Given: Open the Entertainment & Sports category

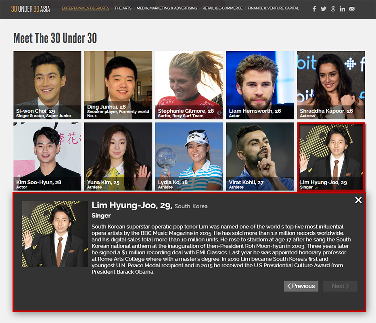Looking at the screenshot, I should 86,8.
